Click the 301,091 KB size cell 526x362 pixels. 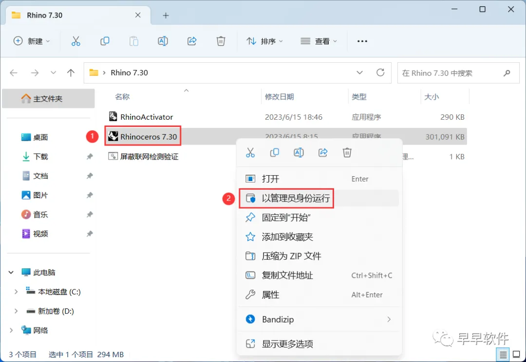pyautogui.click(x=445, y=137)
